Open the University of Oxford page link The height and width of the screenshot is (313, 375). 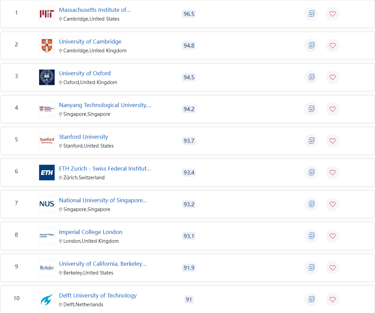pos(85,74)
